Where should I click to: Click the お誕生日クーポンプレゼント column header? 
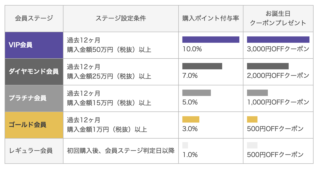click(x=278, y=18)
